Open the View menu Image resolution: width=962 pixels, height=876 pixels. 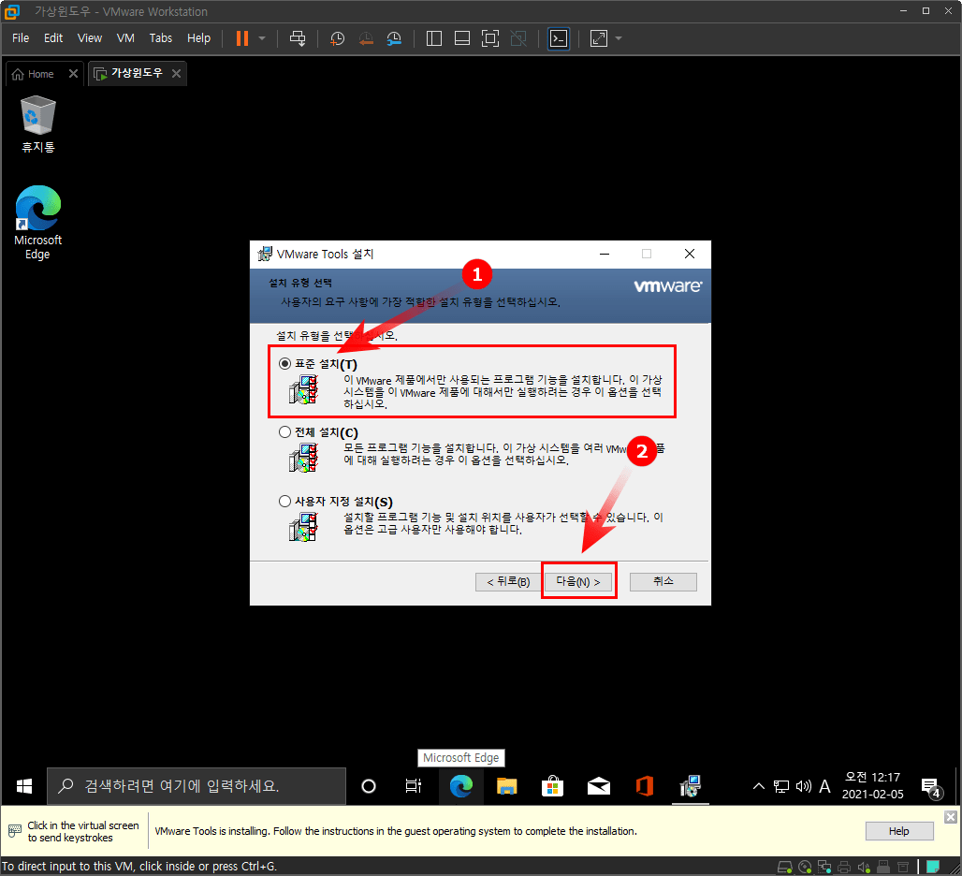pos(90,38)
